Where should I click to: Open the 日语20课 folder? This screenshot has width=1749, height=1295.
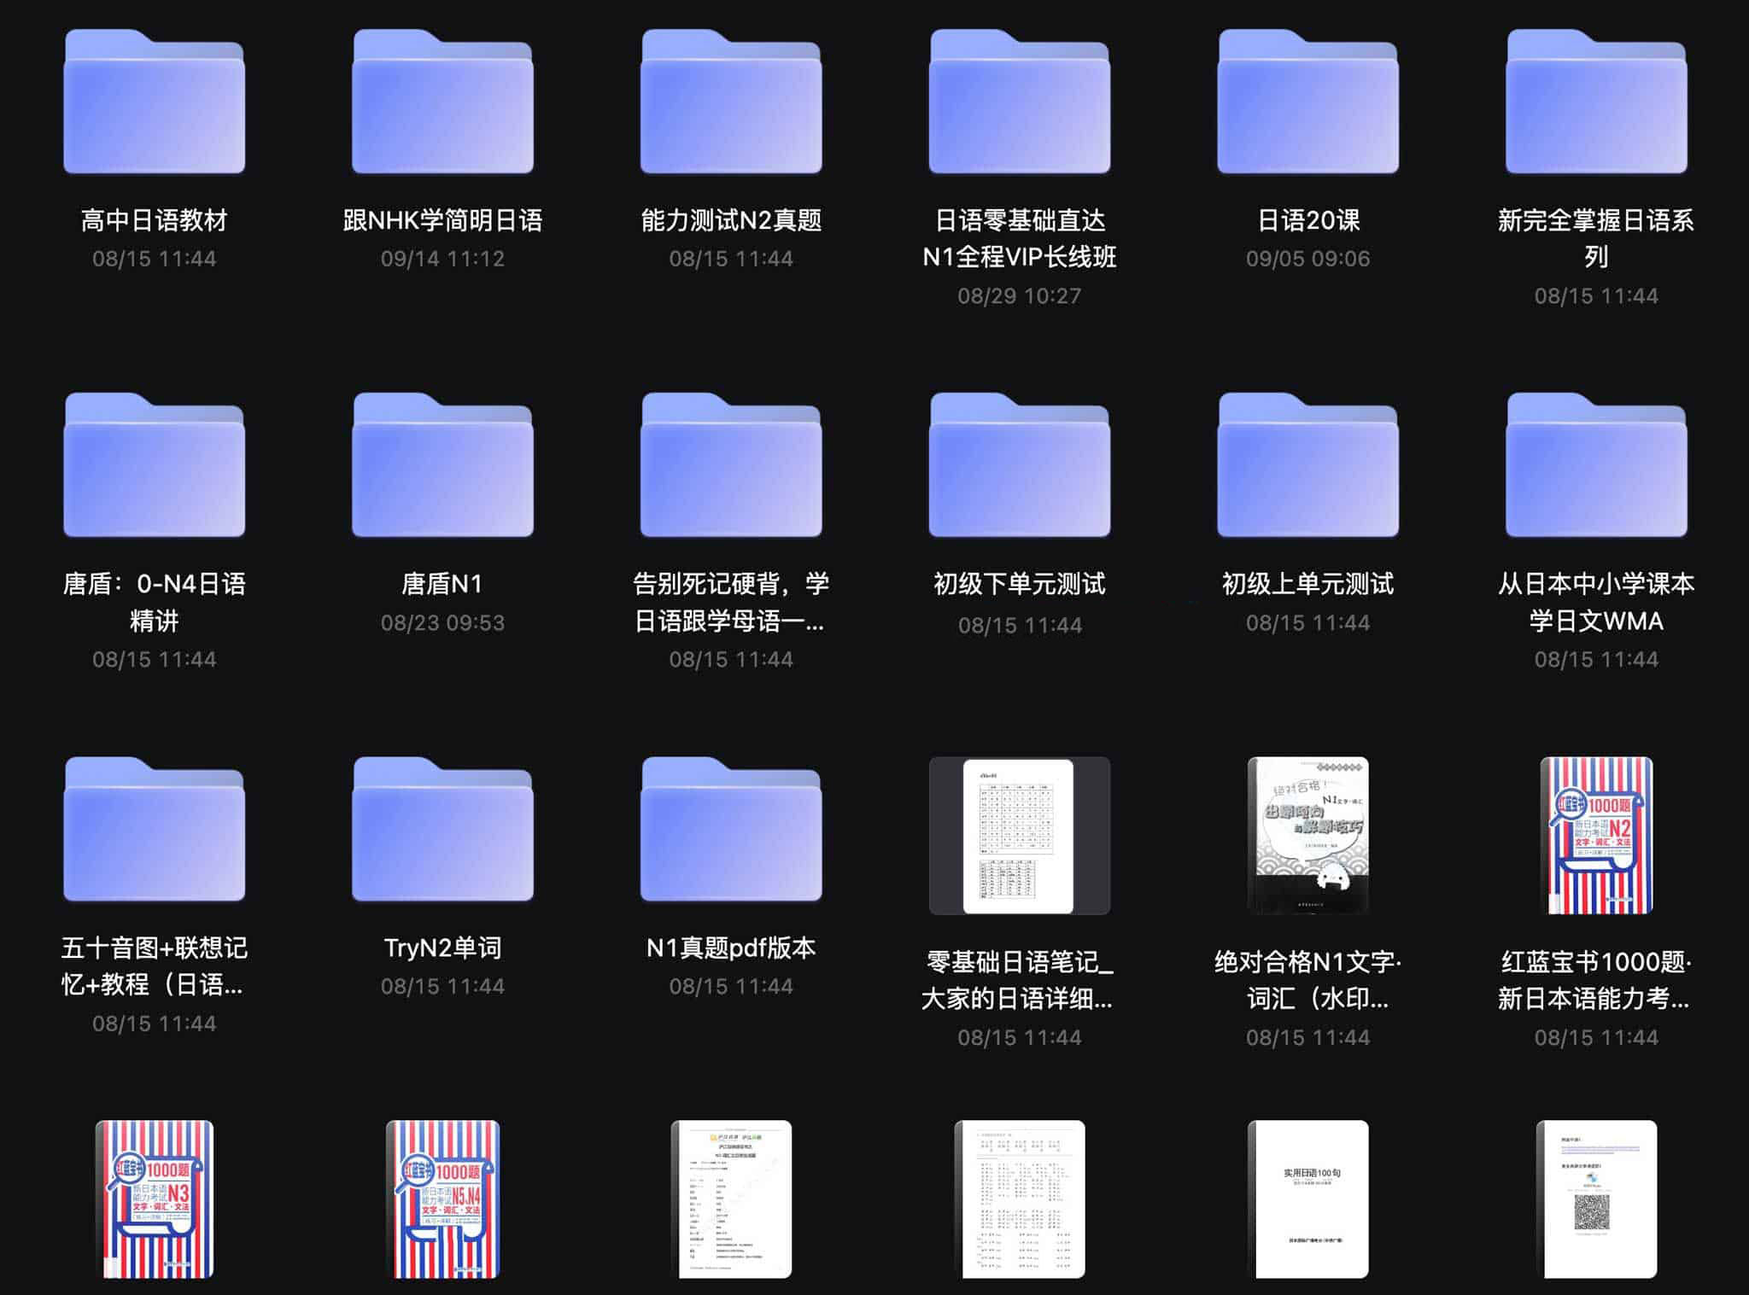1307,102
